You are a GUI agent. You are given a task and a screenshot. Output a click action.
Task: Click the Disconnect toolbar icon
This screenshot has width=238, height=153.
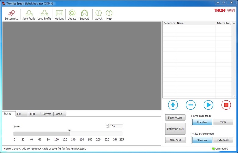[x=11, y=14]
